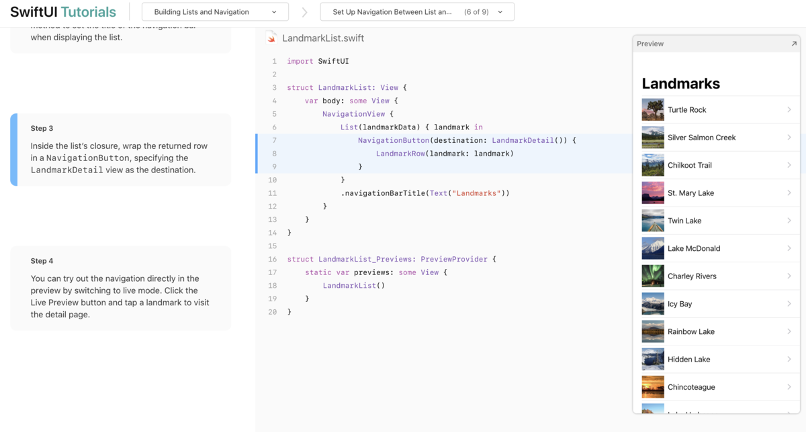Click the Icy Bay row chevron
Screen dimensions: 806x432
coord(789,304)
